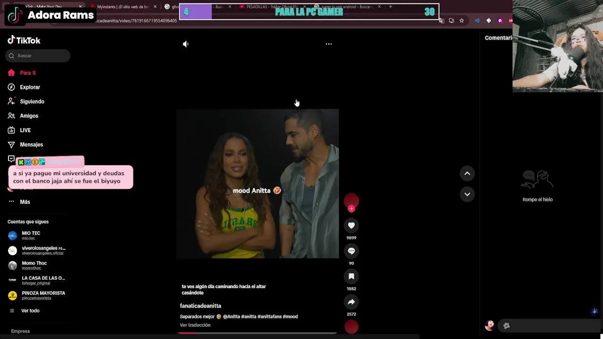Screen dimensions: 603x339
Task: Click the comment input field
Action: 549,326
